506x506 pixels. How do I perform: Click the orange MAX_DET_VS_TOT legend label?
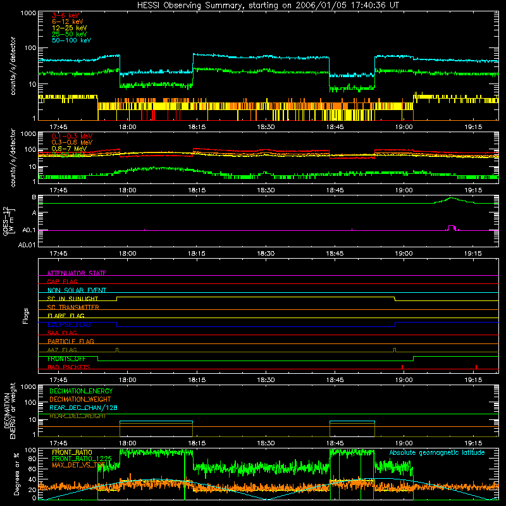coord(78,465)
